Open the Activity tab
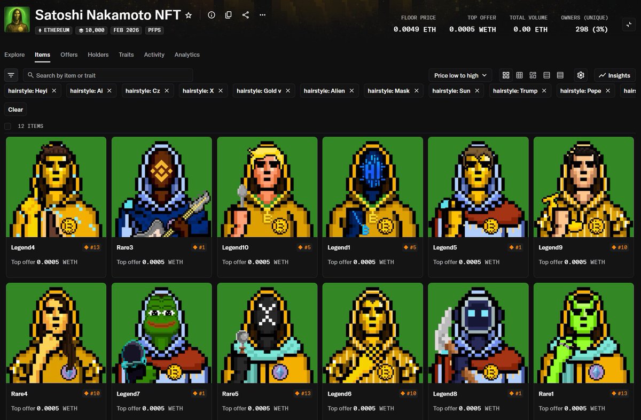The width and height of the screenshot is (641, 420). 154,55
